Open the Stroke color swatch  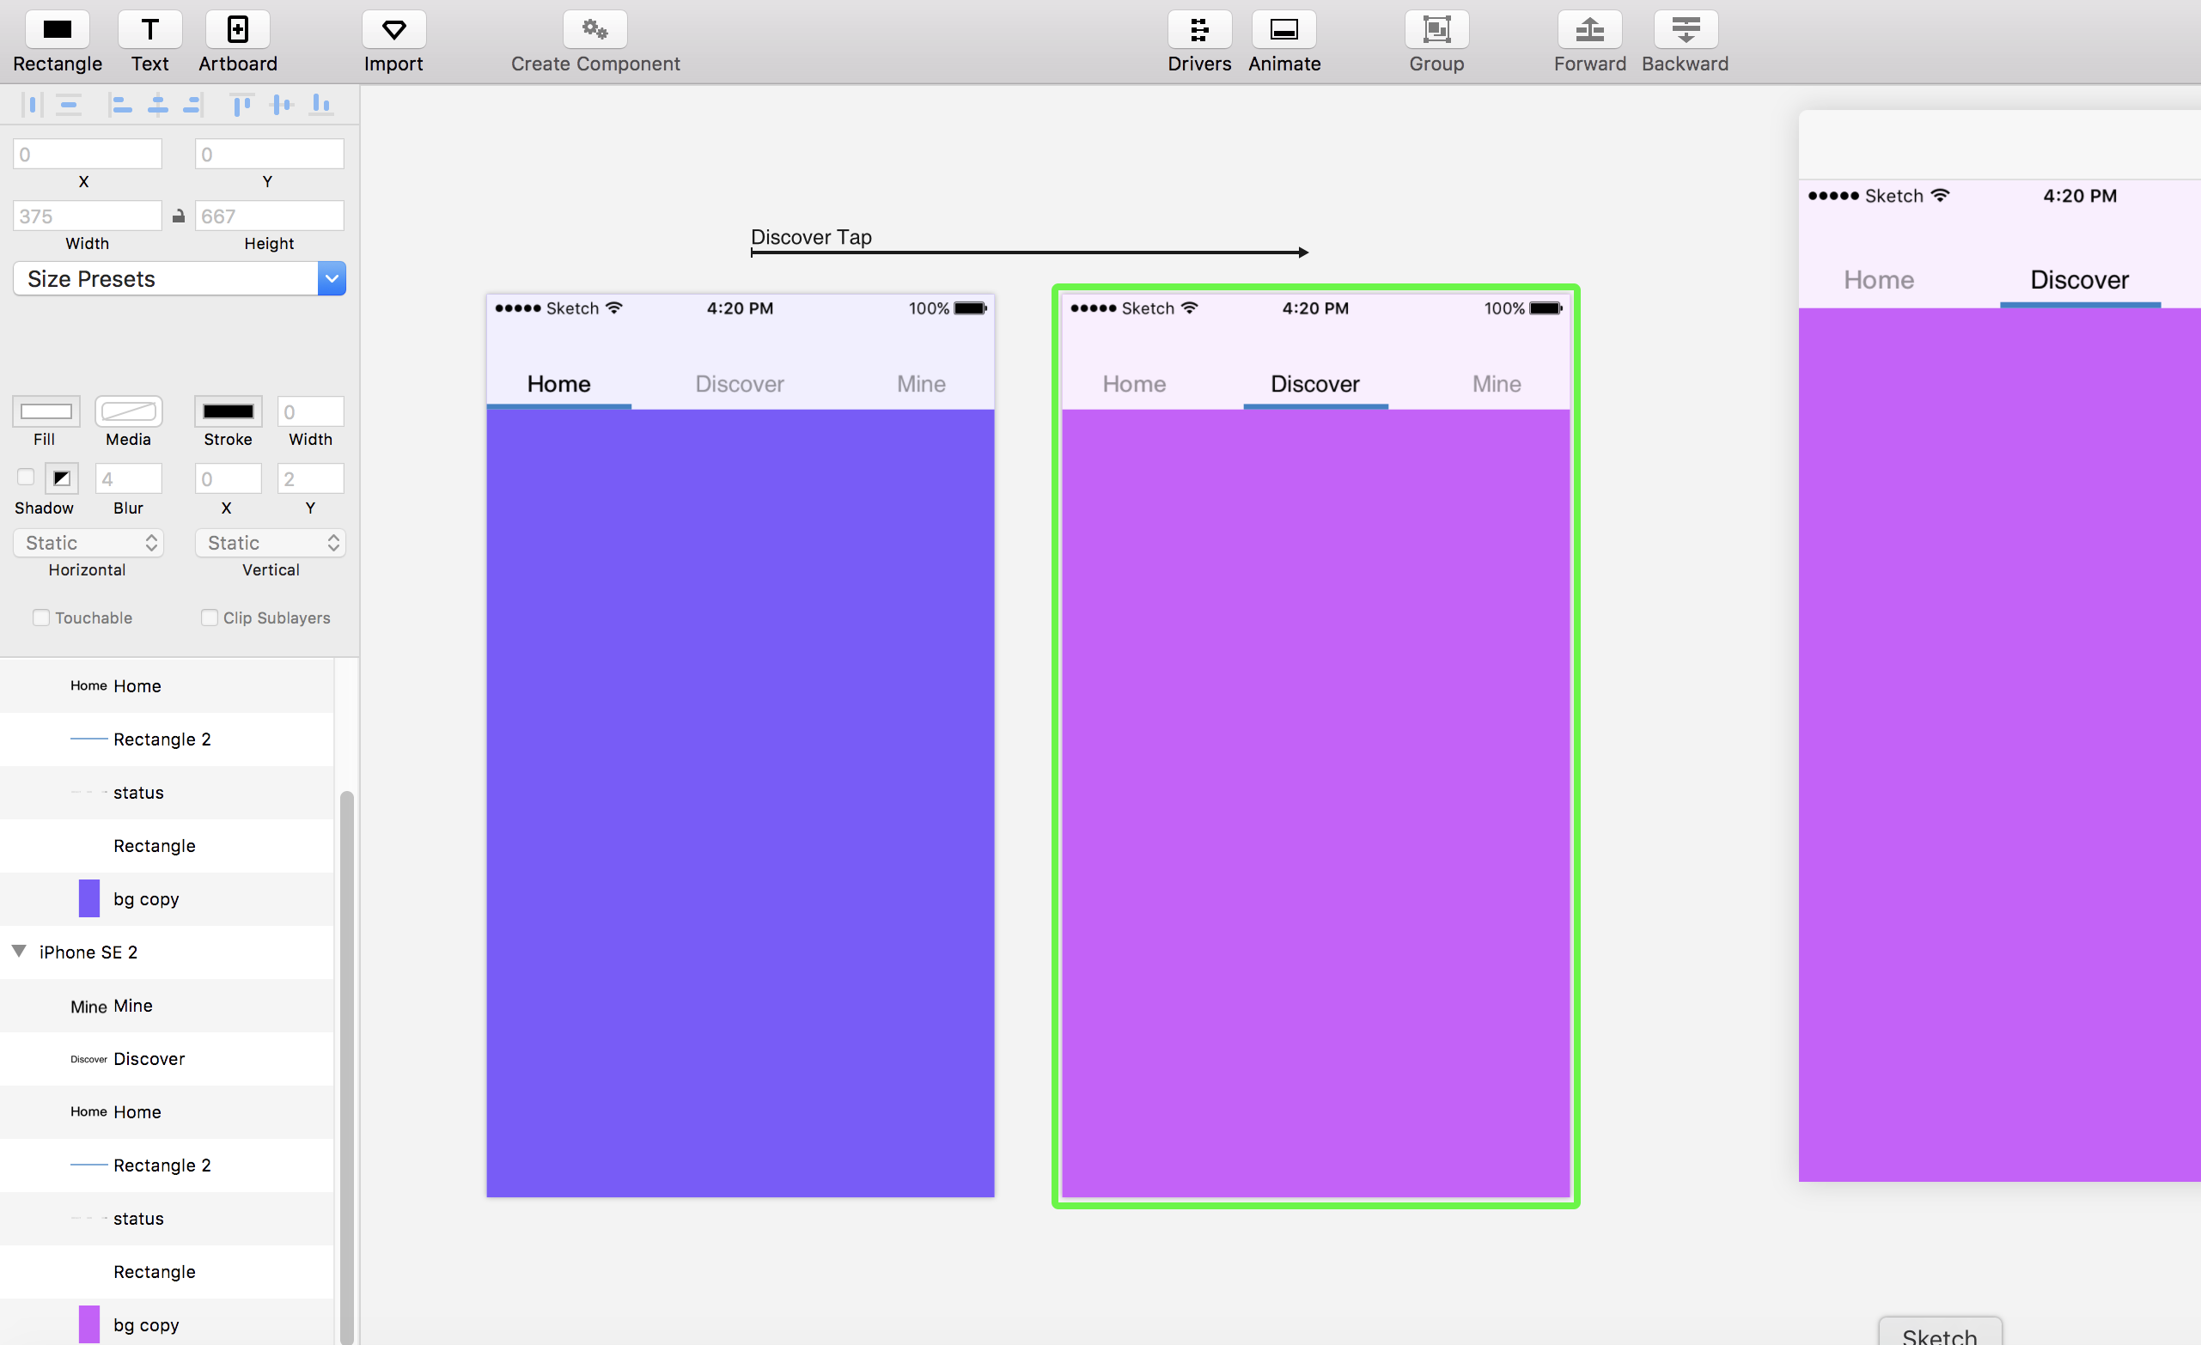[228, 411]
